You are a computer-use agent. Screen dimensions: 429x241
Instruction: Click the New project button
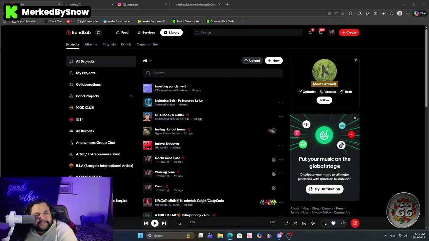click(x=274, y=61)
